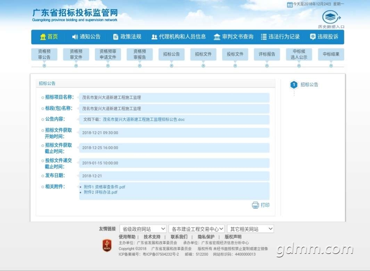The image size is (370, 271).
Task: Click the speaker icon for 通知公告
Action: [x=75, y=37]
